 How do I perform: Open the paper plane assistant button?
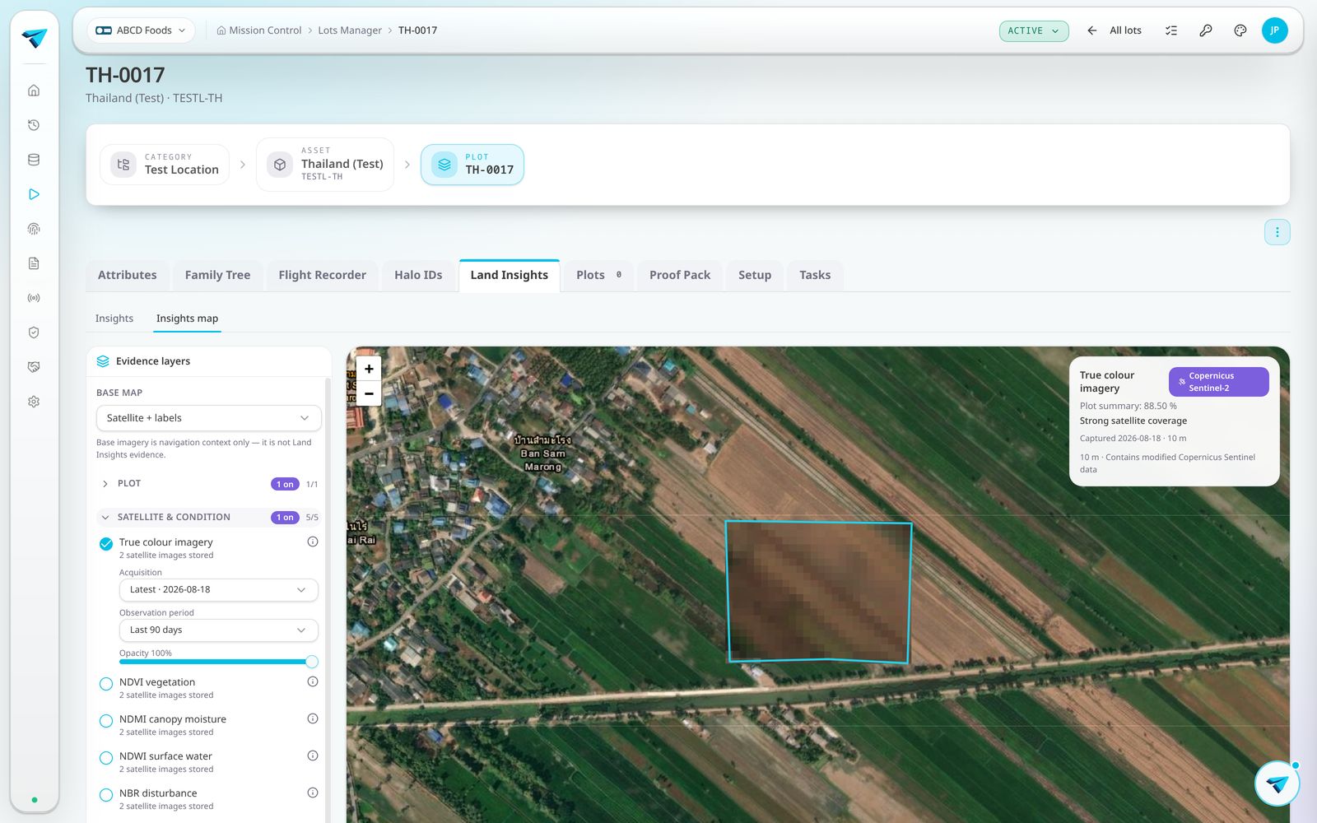(x=1277, y=783)
